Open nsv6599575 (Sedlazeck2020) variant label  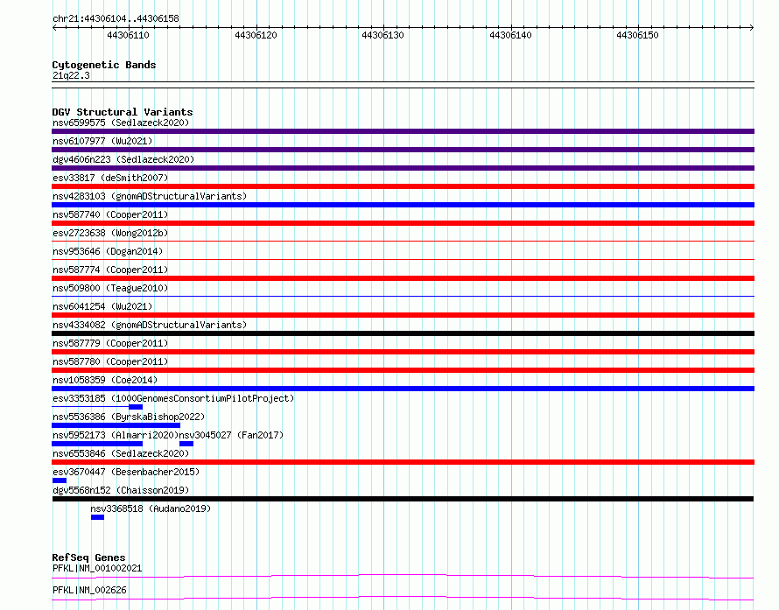(x=121, y=123)
